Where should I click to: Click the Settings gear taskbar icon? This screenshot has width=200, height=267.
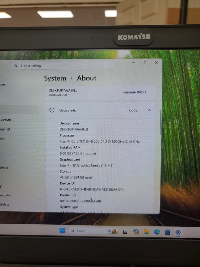pos(178,232)
